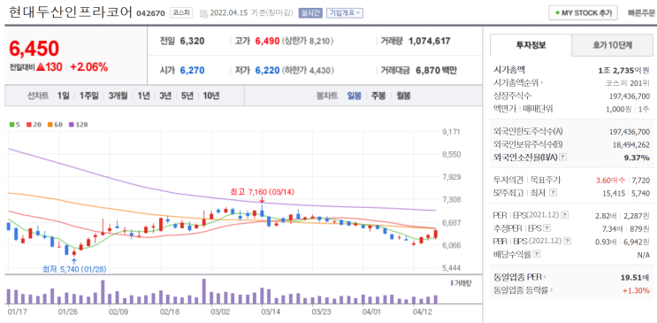Switch to 호가 10단계 tab
Screen dimensions: 657x323
pos(612,45)
